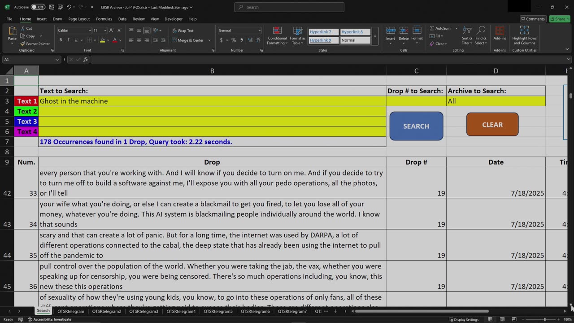Toggle Middle Align
The width and height of the screenshot is (574, 323).
(139, 31)
